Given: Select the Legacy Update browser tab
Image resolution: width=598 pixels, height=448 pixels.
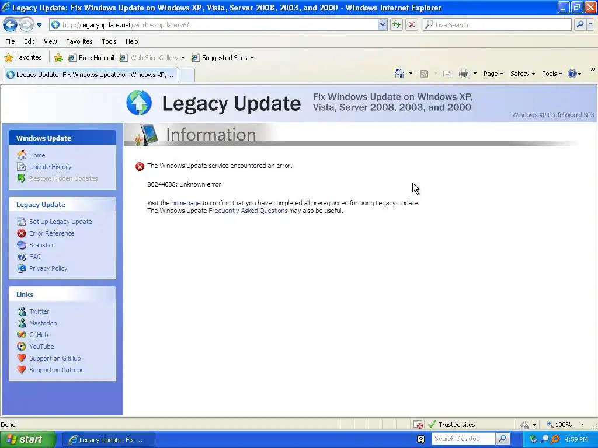Looking at the screenshot, I should 91,75.
